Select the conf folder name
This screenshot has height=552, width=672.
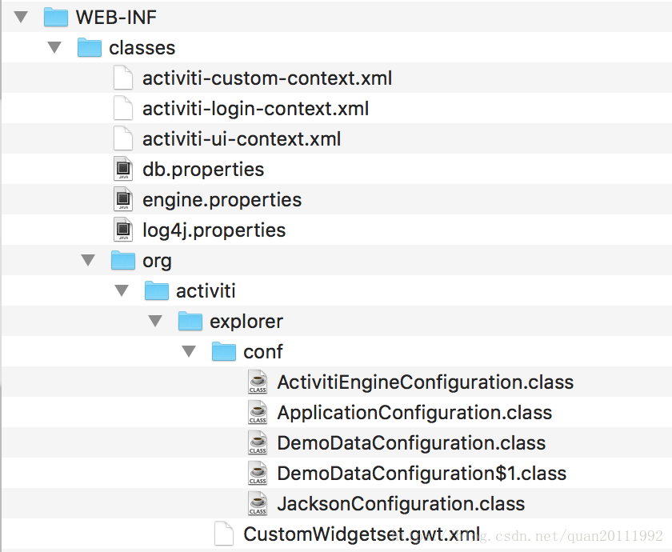(x=263, y=352)
